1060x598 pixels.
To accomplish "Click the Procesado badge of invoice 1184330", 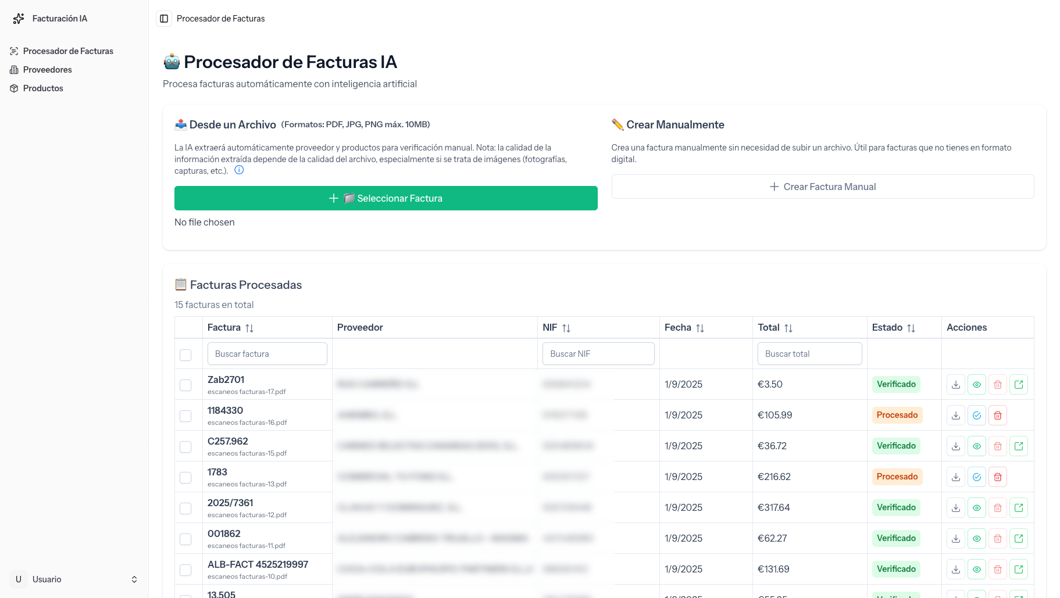I will 897,415.
